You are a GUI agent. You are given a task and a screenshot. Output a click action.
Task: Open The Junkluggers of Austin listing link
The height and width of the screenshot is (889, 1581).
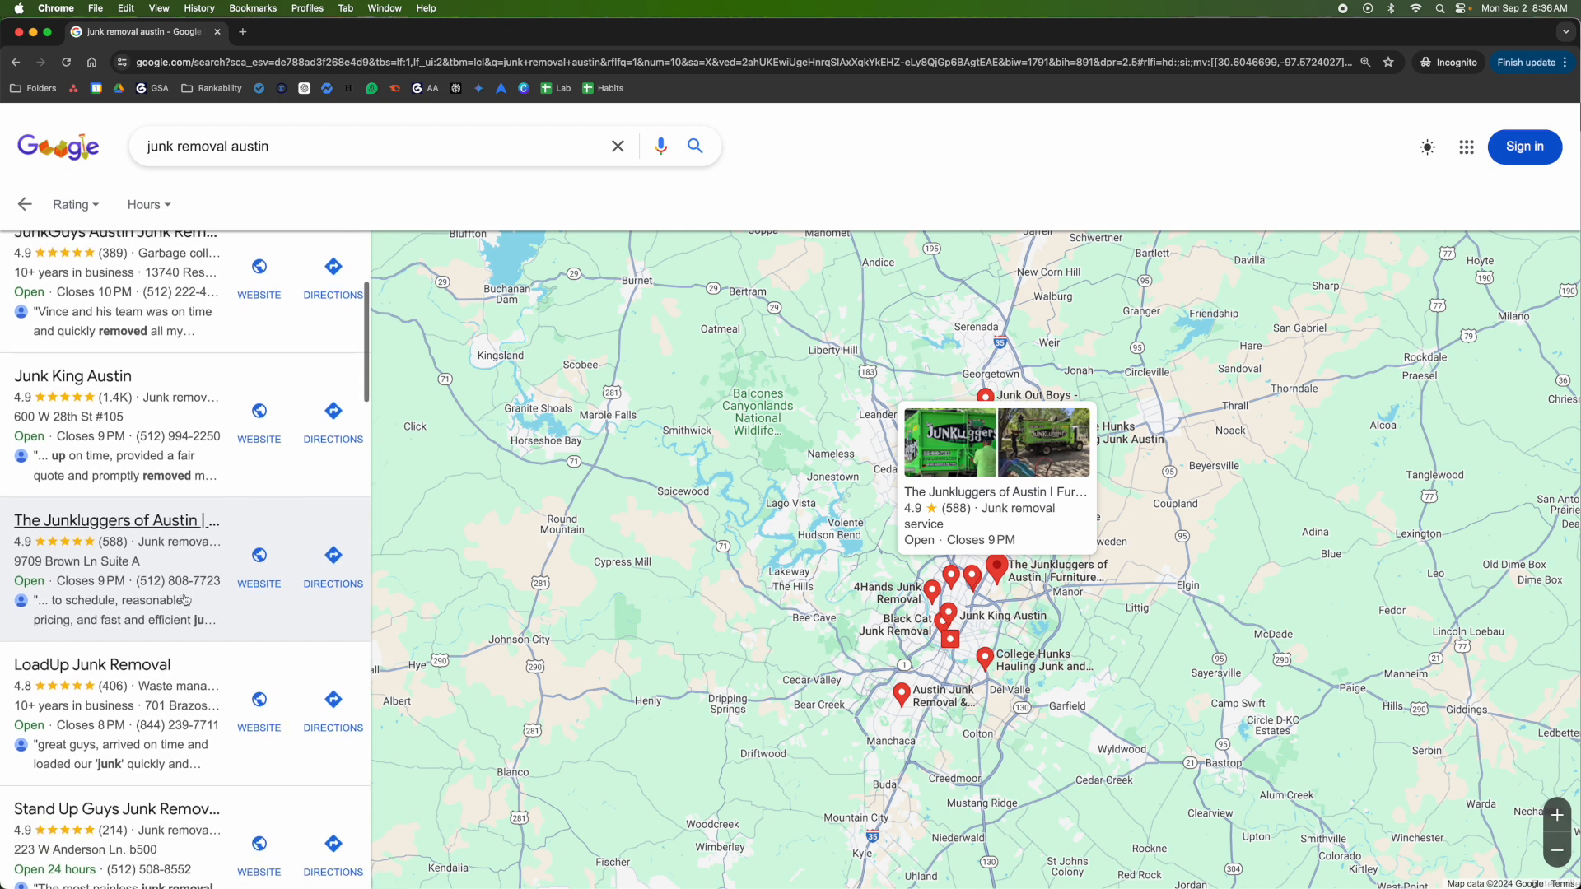[x=115, y=520]
